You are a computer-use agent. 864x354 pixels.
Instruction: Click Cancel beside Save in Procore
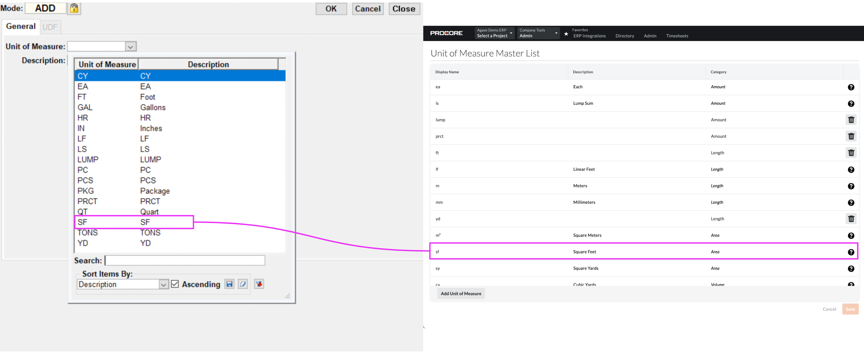[829, 309]
